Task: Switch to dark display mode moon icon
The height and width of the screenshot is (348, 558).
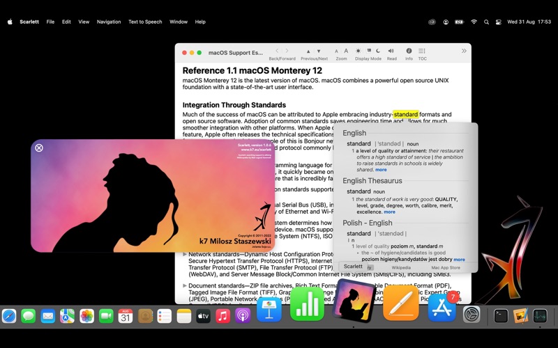Action: (x=378, y=51)
